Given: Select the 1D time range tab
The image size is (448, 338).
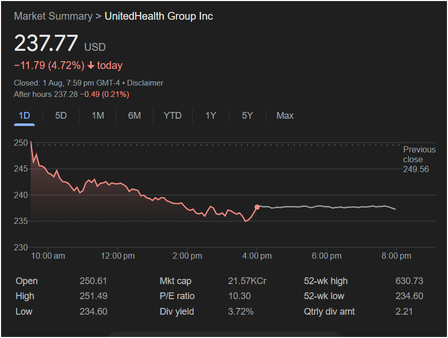Looking at the screenshot, I should click(x=24, y=116).
